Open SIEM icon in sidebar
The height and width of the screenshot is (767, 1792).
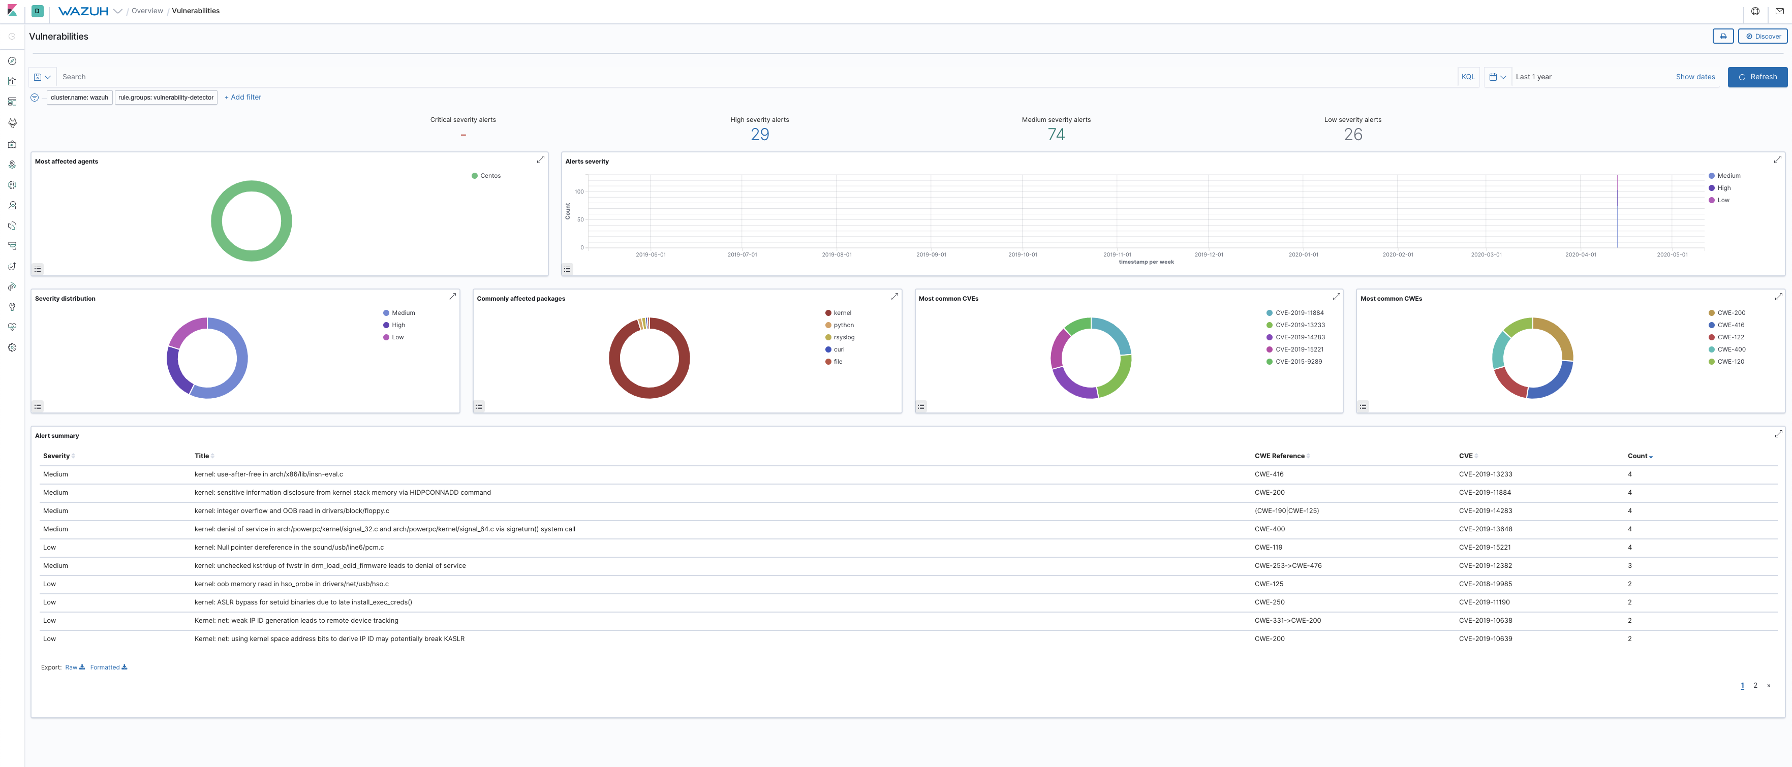pos(12,286)
